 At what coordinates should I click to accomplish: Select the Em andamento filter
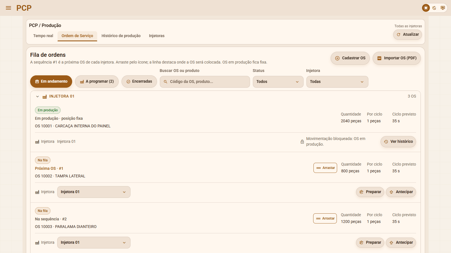51,82
